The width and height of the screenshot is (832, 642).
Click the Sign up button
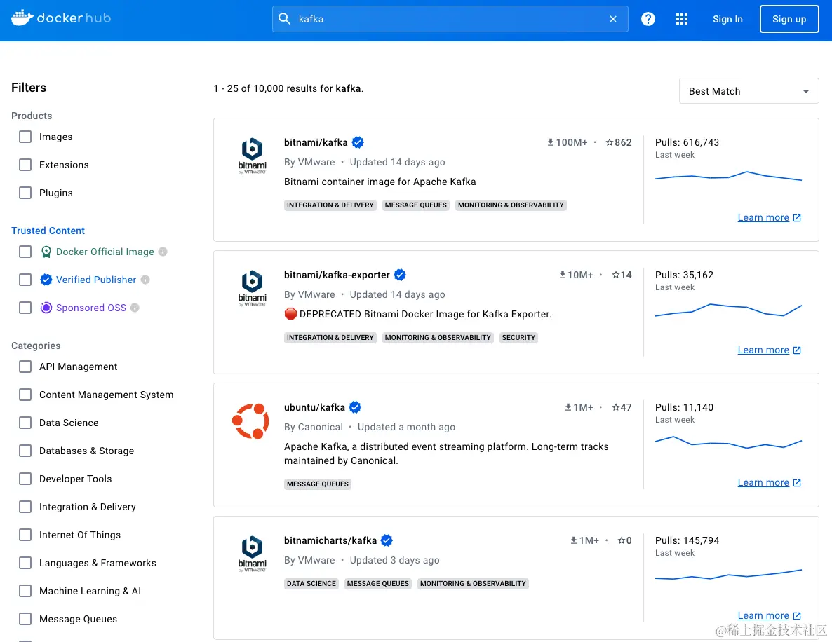[x=789, y=19]
